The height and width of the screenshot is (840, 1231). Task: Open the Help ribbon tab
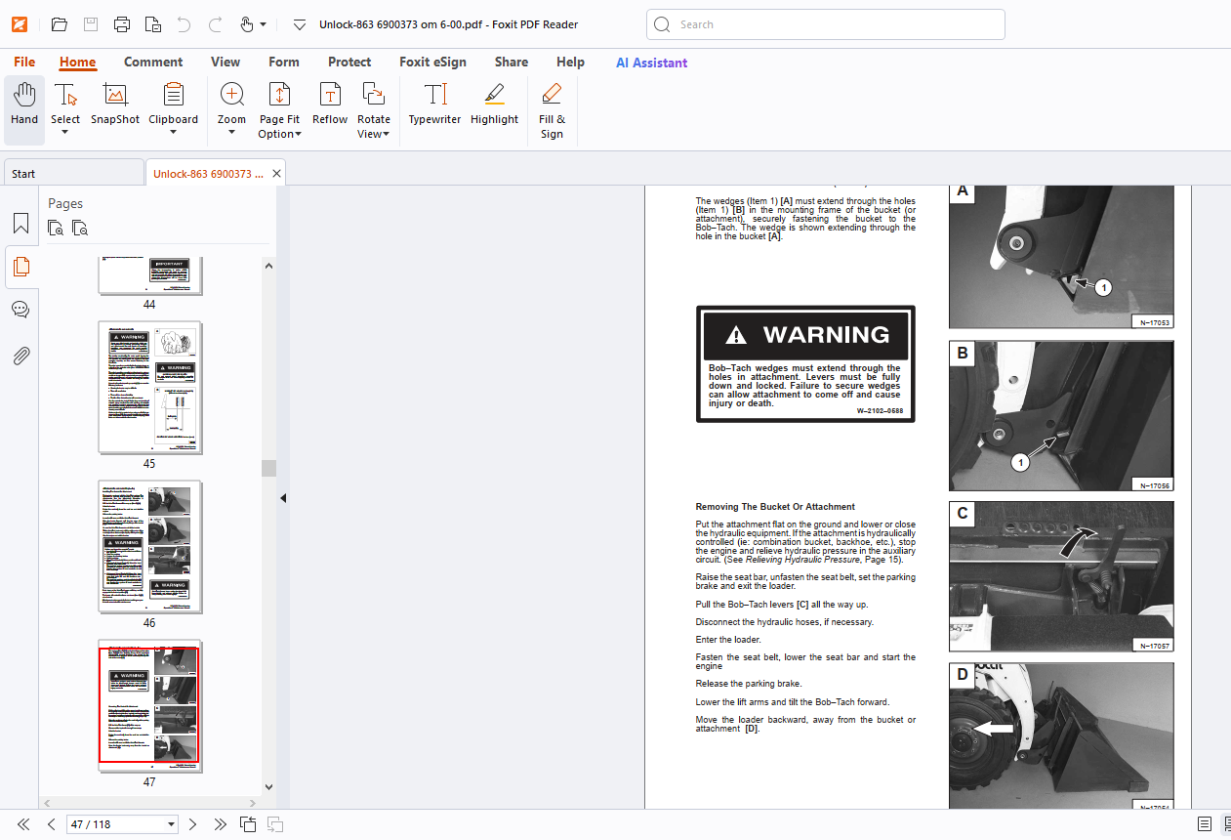pyautogui.click(x=570, y=63)
